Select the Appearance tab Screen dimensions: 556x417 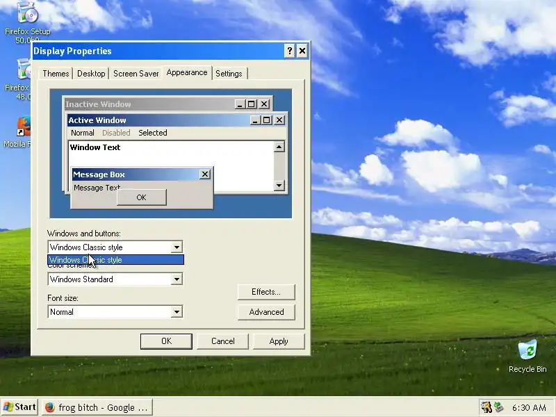pyautogui.click(x=187, y=73)
